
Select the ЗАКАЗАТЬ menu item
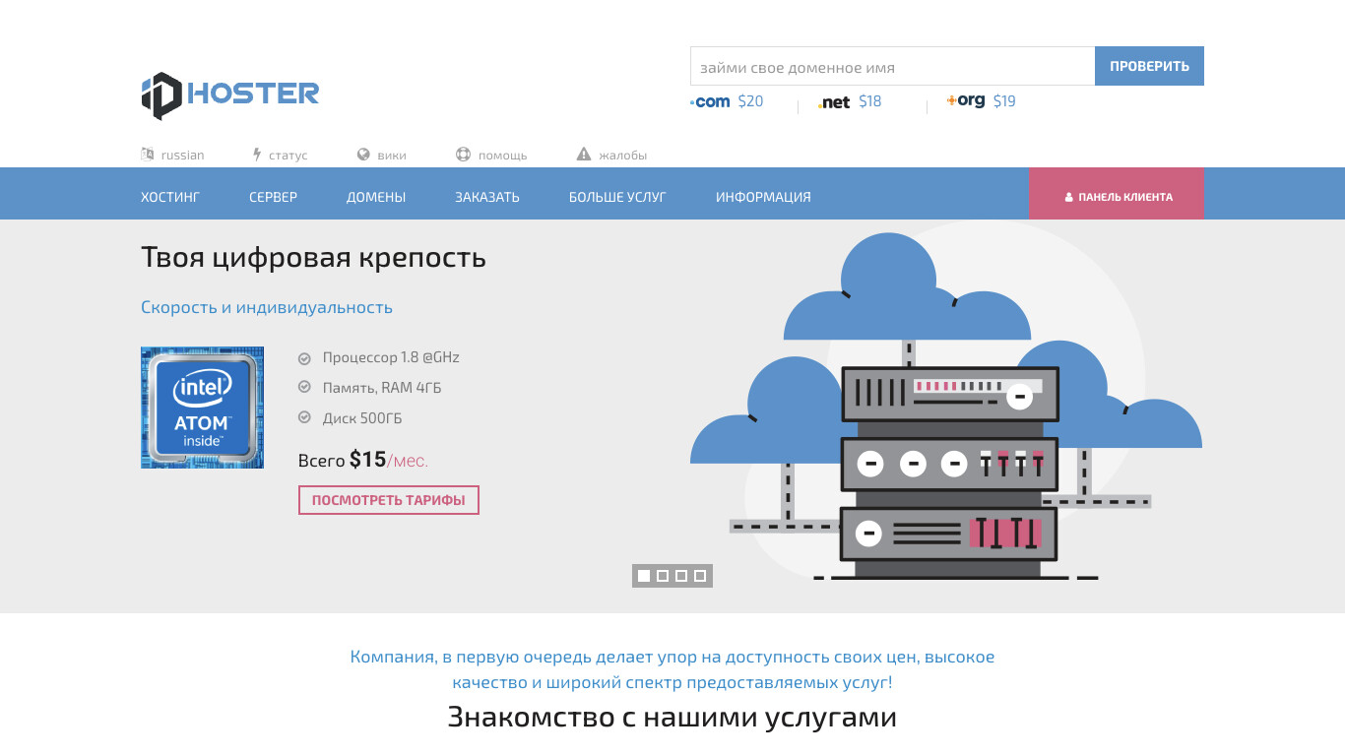point(487,197)
